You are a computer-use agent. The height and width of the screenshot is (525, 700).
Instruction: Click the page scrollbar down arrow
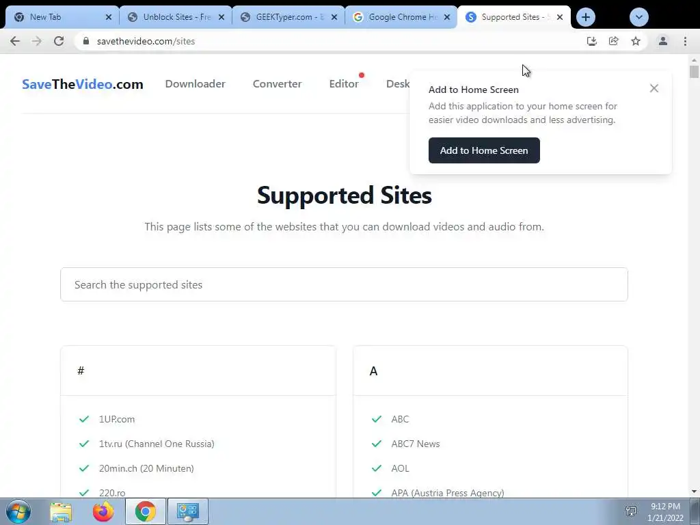[694, 492]
